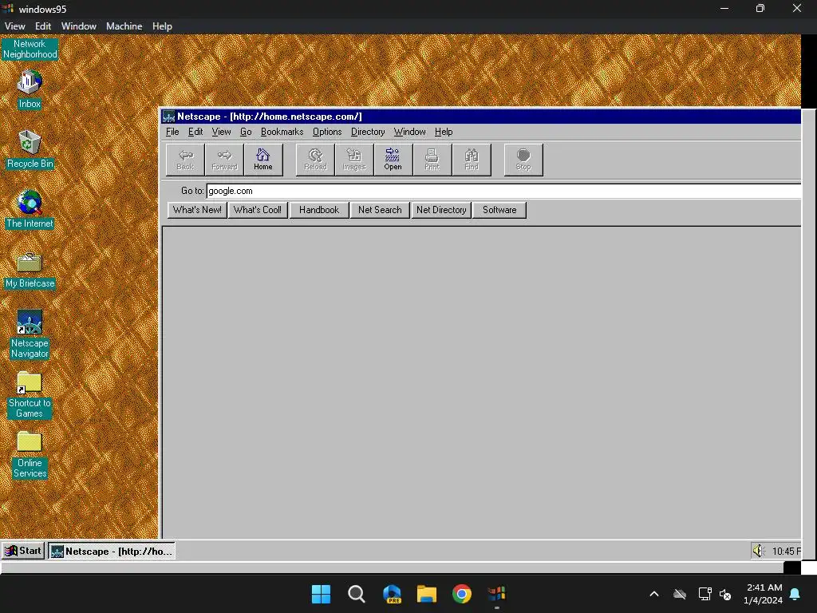The width and height of the screenshot is (817, 613).
Task: Go to Home page via toolbar
Action: pyautogui.click(x=263, y=160)
